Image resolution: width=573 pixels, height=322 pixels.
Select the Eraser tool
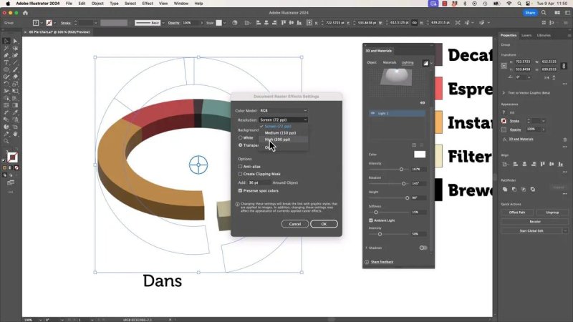15,77
